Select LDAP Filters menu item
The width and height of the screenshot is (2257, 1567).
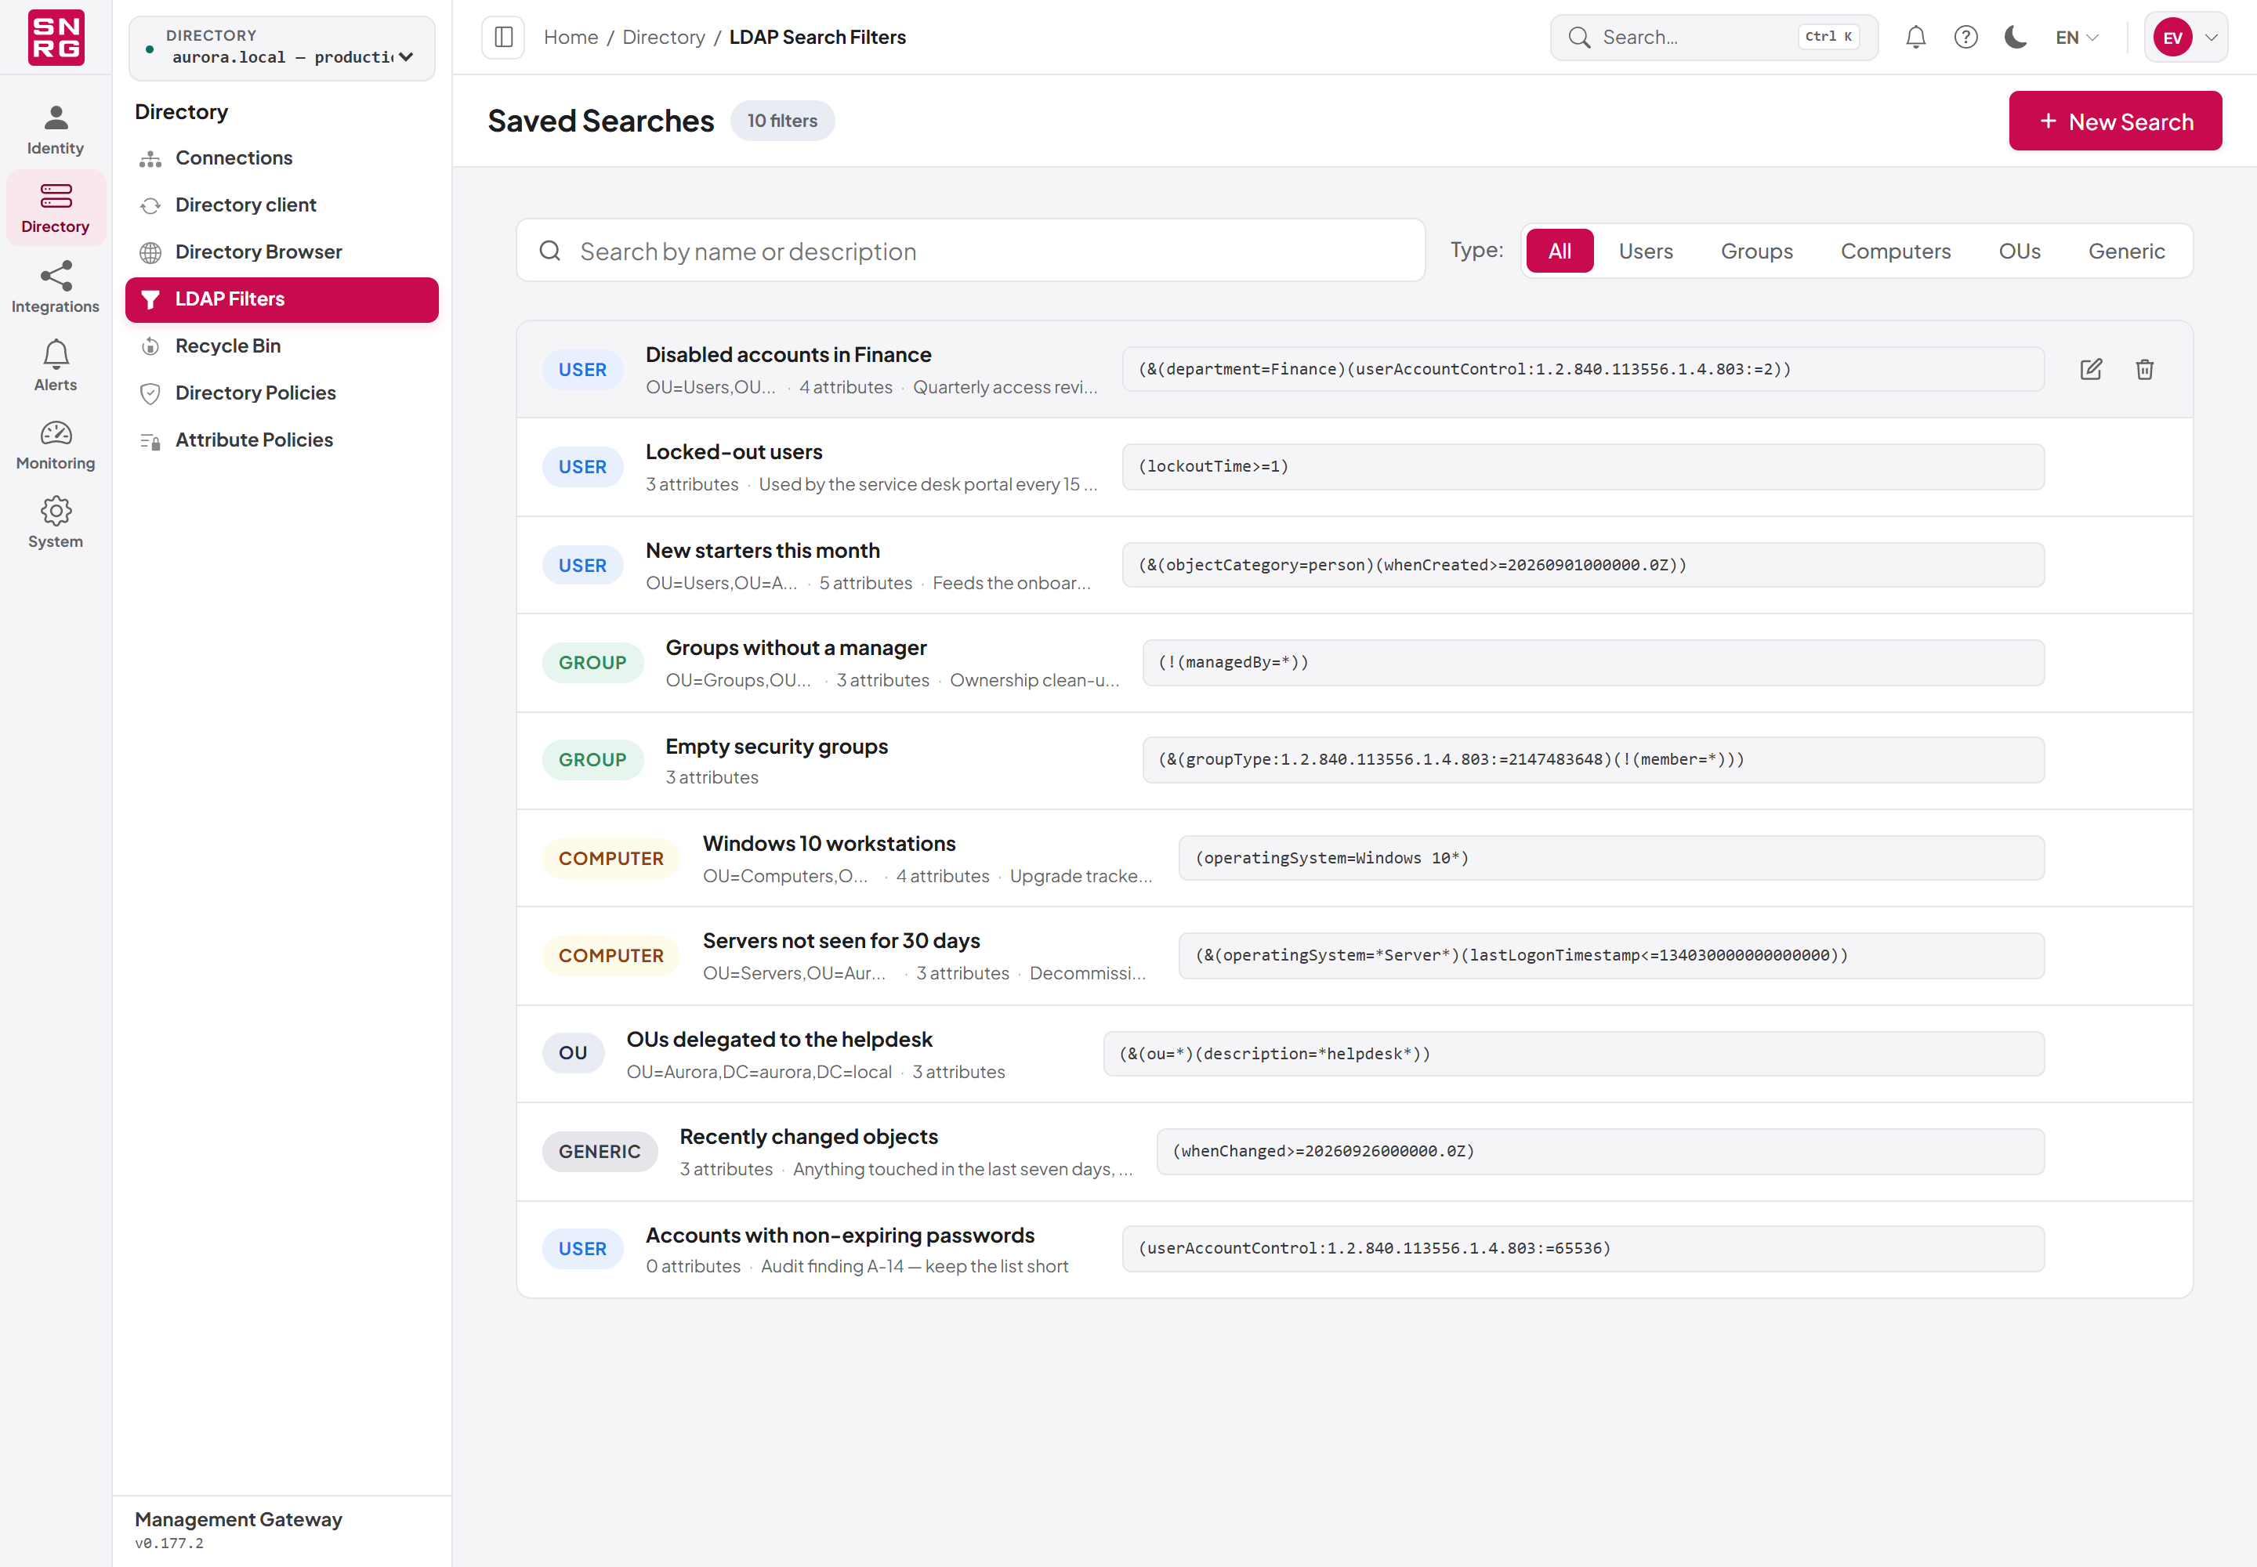point(282,299)
